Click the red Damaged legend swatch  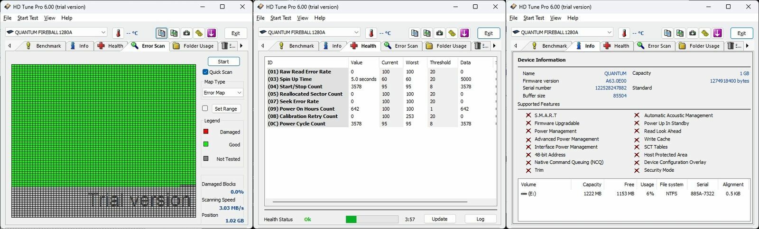pos(206,132)
